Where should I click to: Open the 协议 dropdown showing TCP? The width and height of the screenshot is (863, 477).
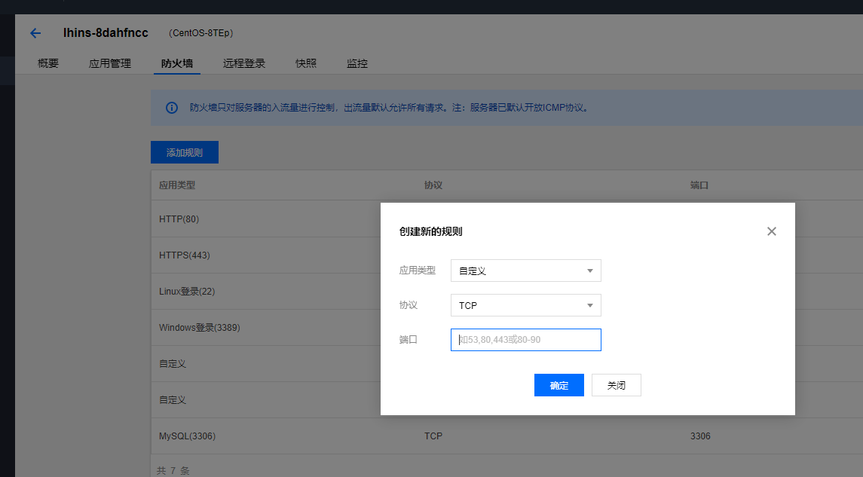click(x=525, y=305)
